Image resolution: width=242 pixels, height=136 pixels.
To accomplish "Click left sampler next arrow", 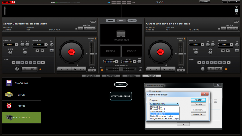I will click(42, 51).
